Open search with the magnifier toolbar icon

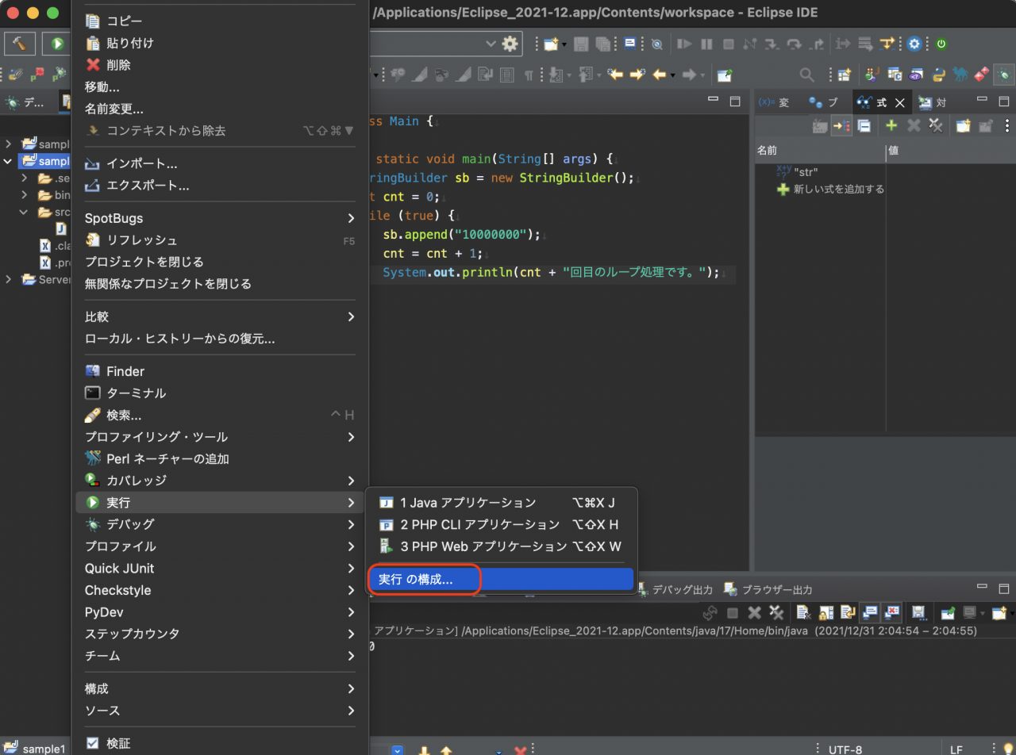[806, 75]
